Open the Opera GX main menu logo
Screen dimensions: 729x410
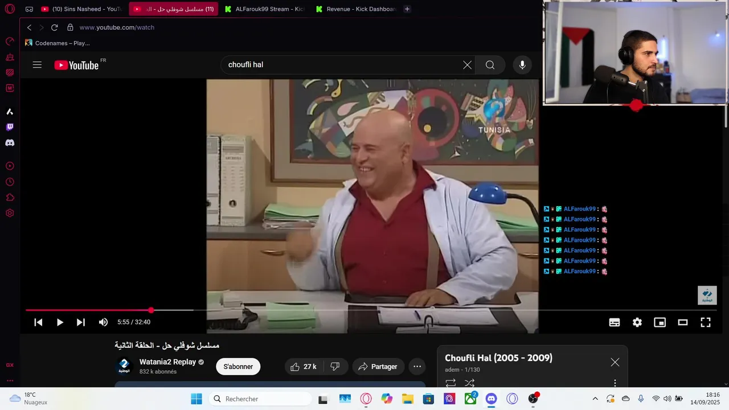(x=10, y=9)
